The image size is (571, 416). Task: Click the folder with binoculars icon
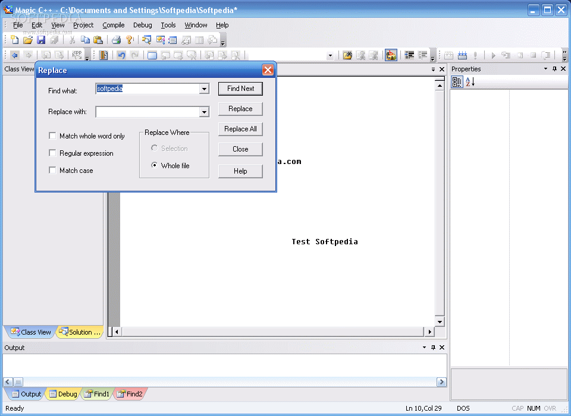pyautogui.click(x=347, y=55)
